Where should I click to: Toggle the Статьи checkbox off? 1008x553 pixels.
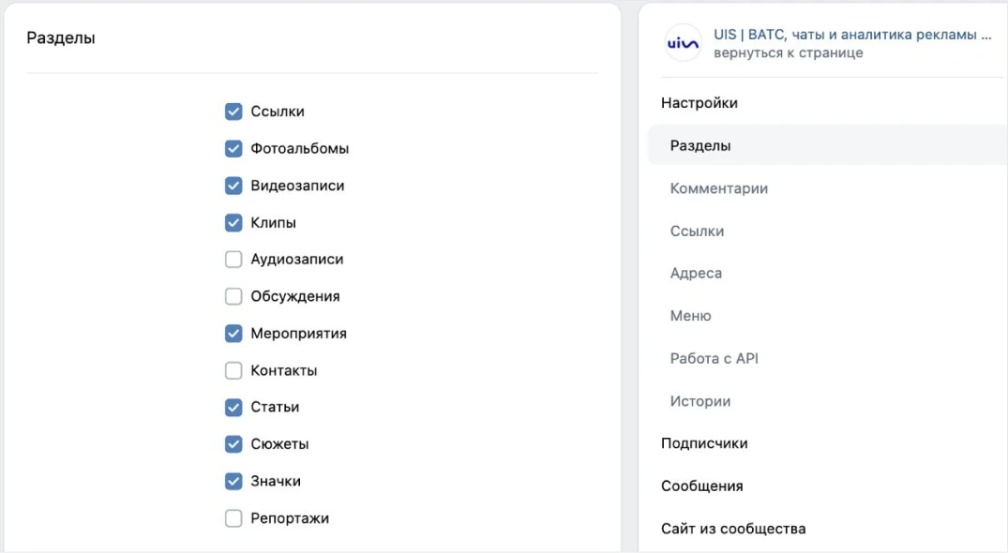(x=233, y=407)
